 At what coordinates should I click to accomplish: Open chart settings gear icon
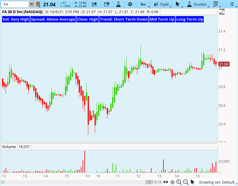130,4
